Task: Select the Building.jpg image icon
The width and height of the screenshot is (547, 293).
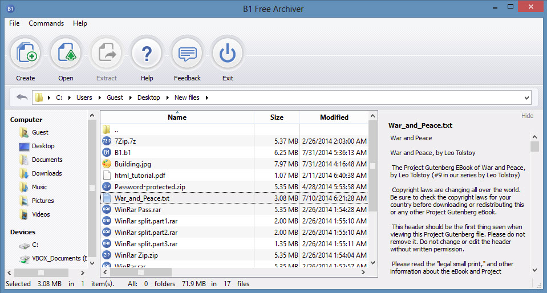Action: 107,164
